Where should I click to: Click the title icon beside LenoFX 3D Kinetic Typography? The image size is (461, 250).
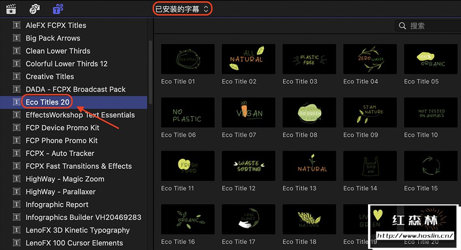point(16,230)
